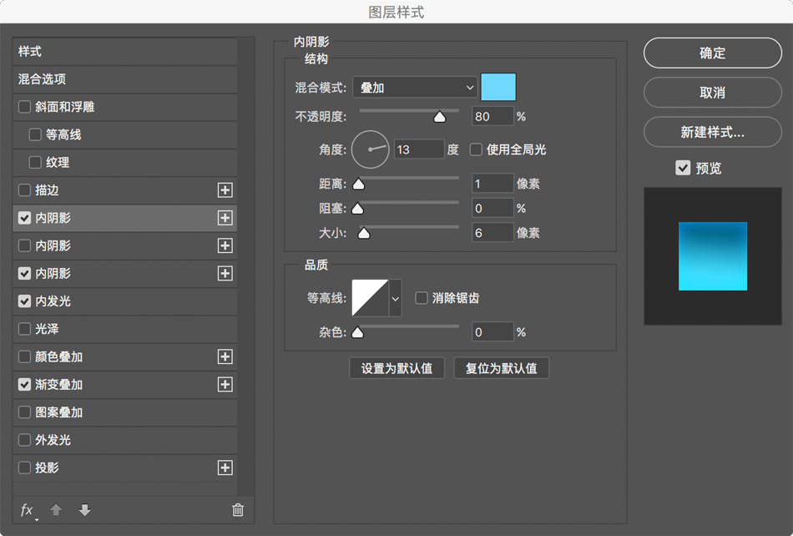Toggle the 预览 checkbox
793x536 pixels.
[x=683, y=168]
